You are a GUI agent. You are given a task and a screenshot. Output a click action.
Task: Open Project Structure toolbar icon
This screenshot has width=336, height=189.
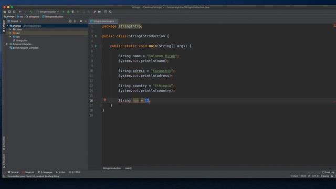point(99,12)
